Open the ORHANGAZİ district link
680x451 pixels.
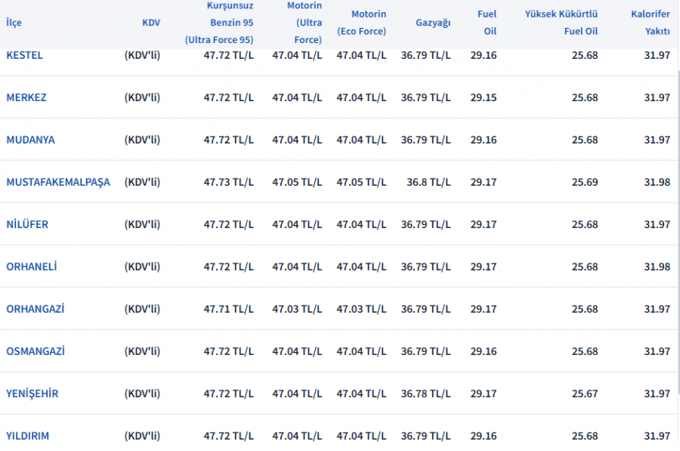point(35,309)
